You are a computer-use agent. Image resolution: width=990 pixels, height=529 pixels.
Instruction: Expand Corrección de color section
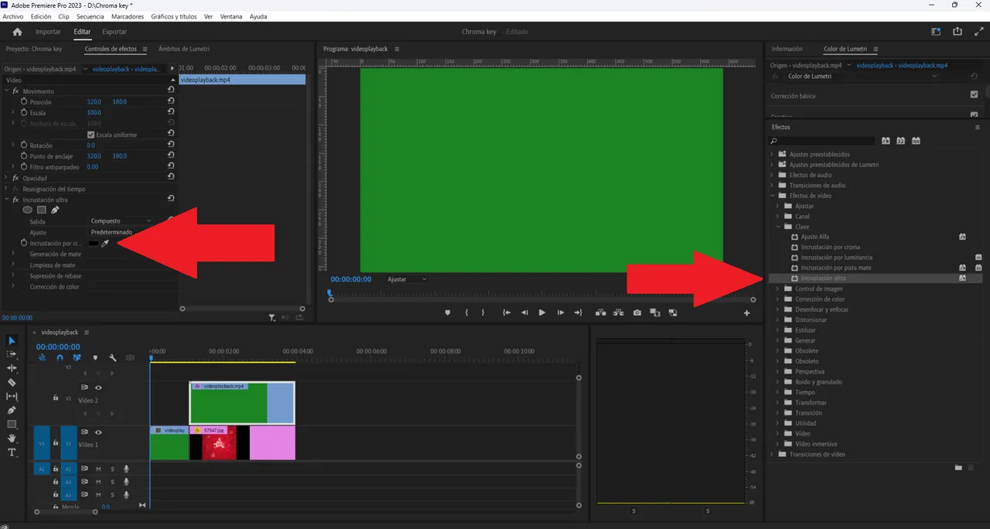click(13, 286)
